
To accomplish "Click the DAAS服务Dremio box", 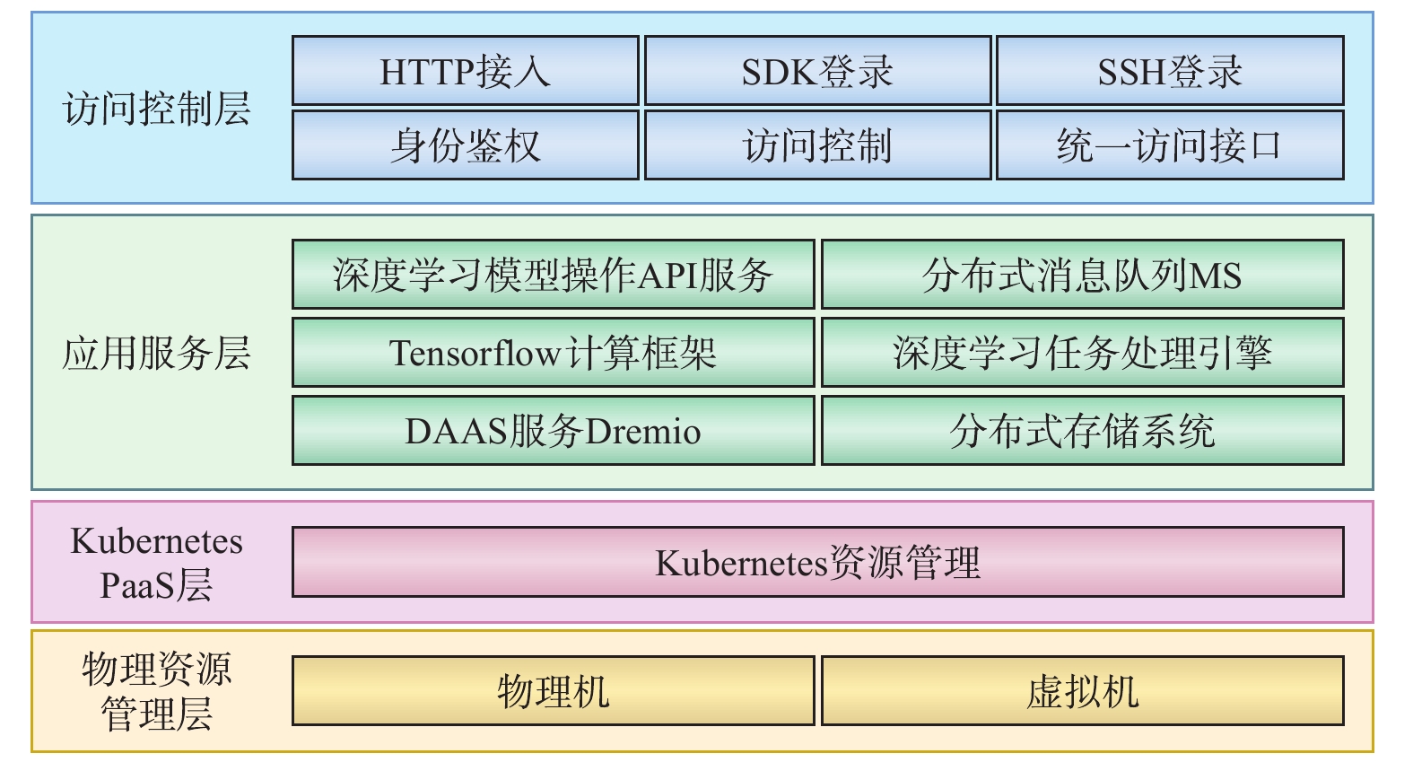I will pos(553,431).
